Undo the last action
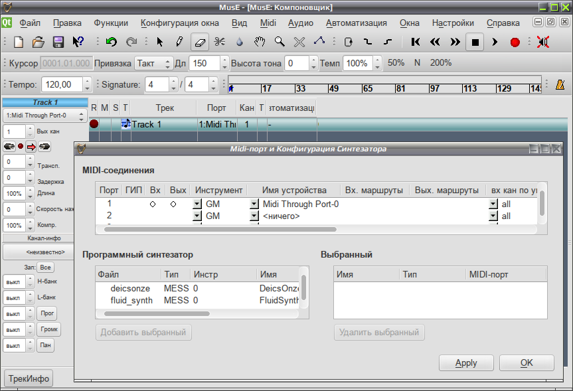The height and width of the screenshot is (391, 573). tap(111, 42)
